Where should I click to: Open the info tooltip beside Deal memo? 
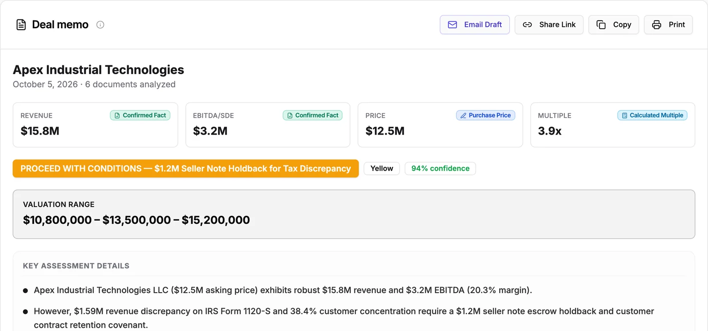(x=100, y=25)
